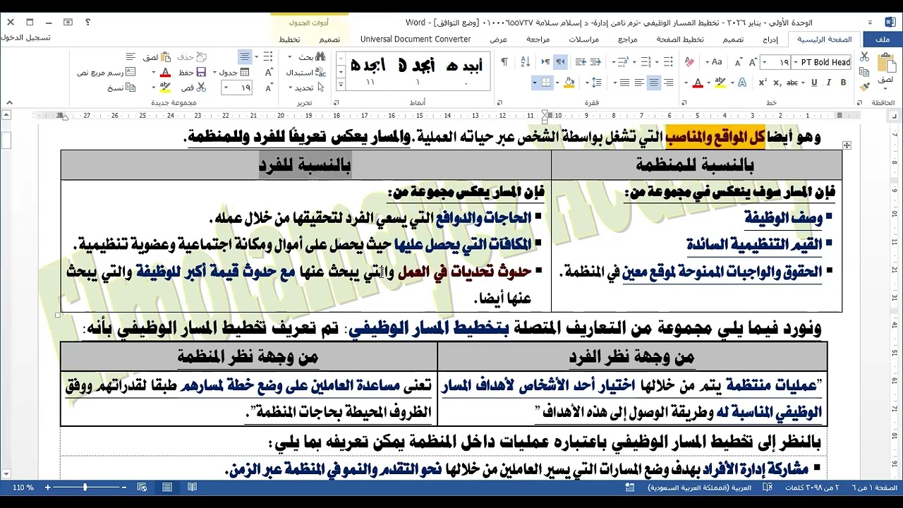
Task: Toggle Underline formatting
Action: tap(814, 83)
